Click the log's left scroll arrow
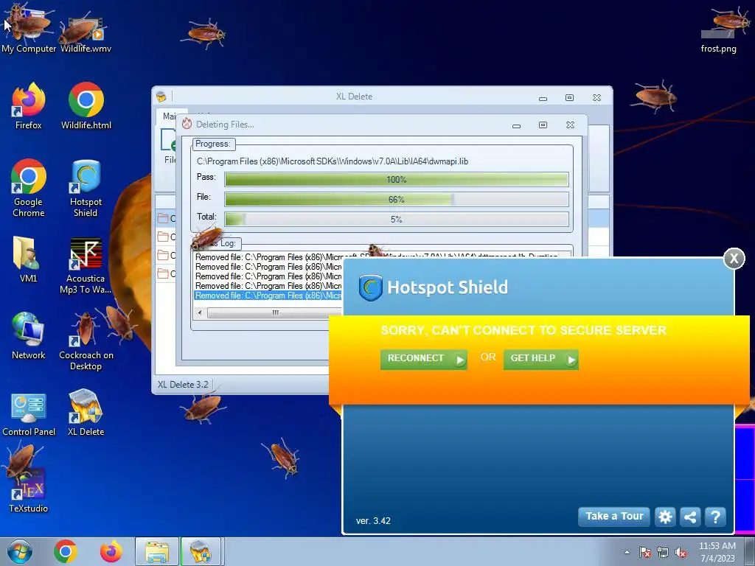 [201, 312]
